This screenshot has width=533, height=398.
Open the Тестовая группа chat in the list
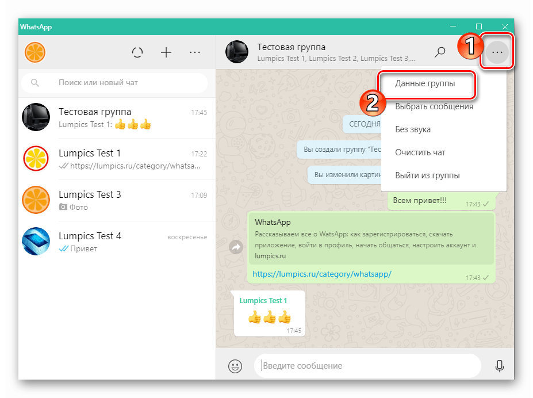pyautogui.click(x=117, y=117)
